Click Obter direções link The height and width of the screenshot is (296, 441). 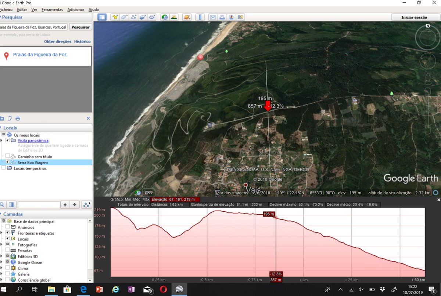pyautogui.click(x=58, y=41)
